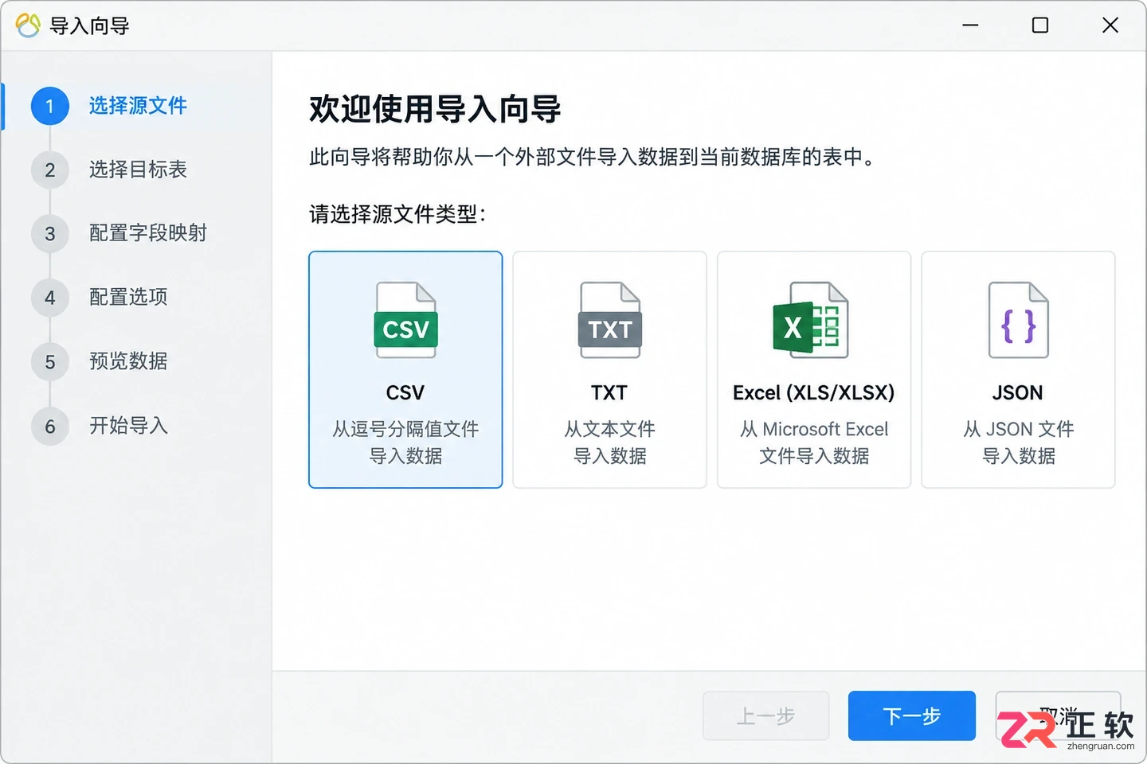Click description 从文本文件导入数据
The image size is (1147, 764).
click(609, 442)
